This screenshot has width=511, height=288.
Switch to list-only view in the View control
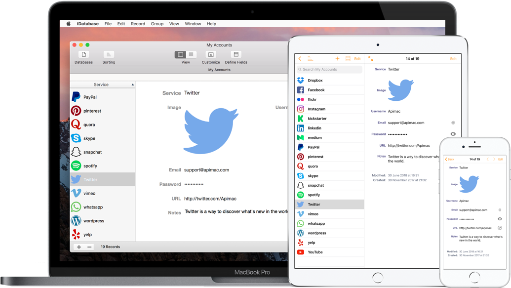tap(191, 54)
